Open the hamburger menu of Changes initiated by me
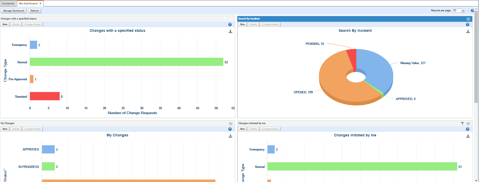Screen dimensions: 479x182 (x=468, y=124)
